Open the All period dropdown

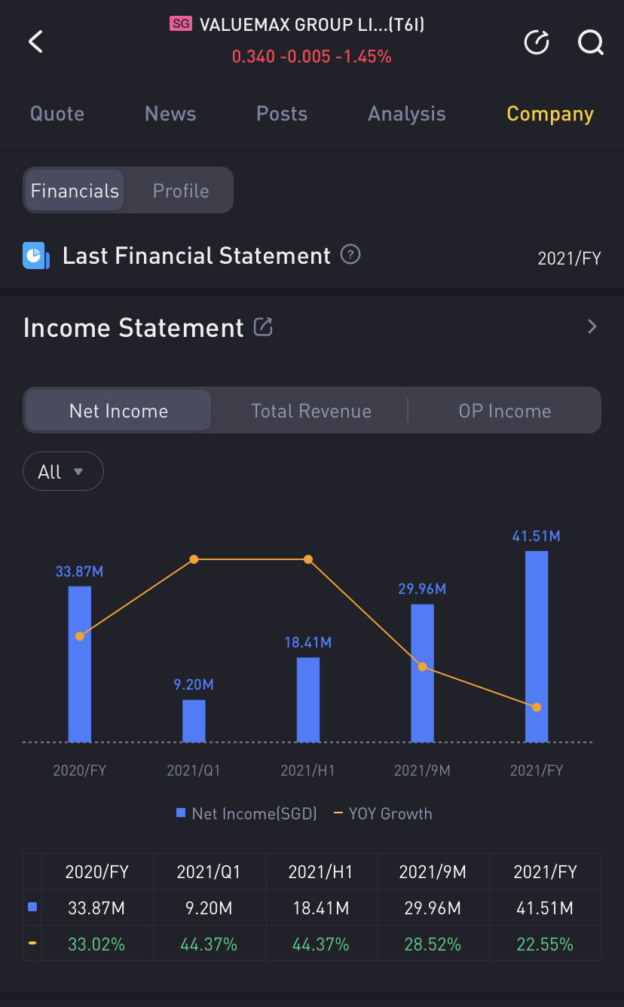[63, 472]
